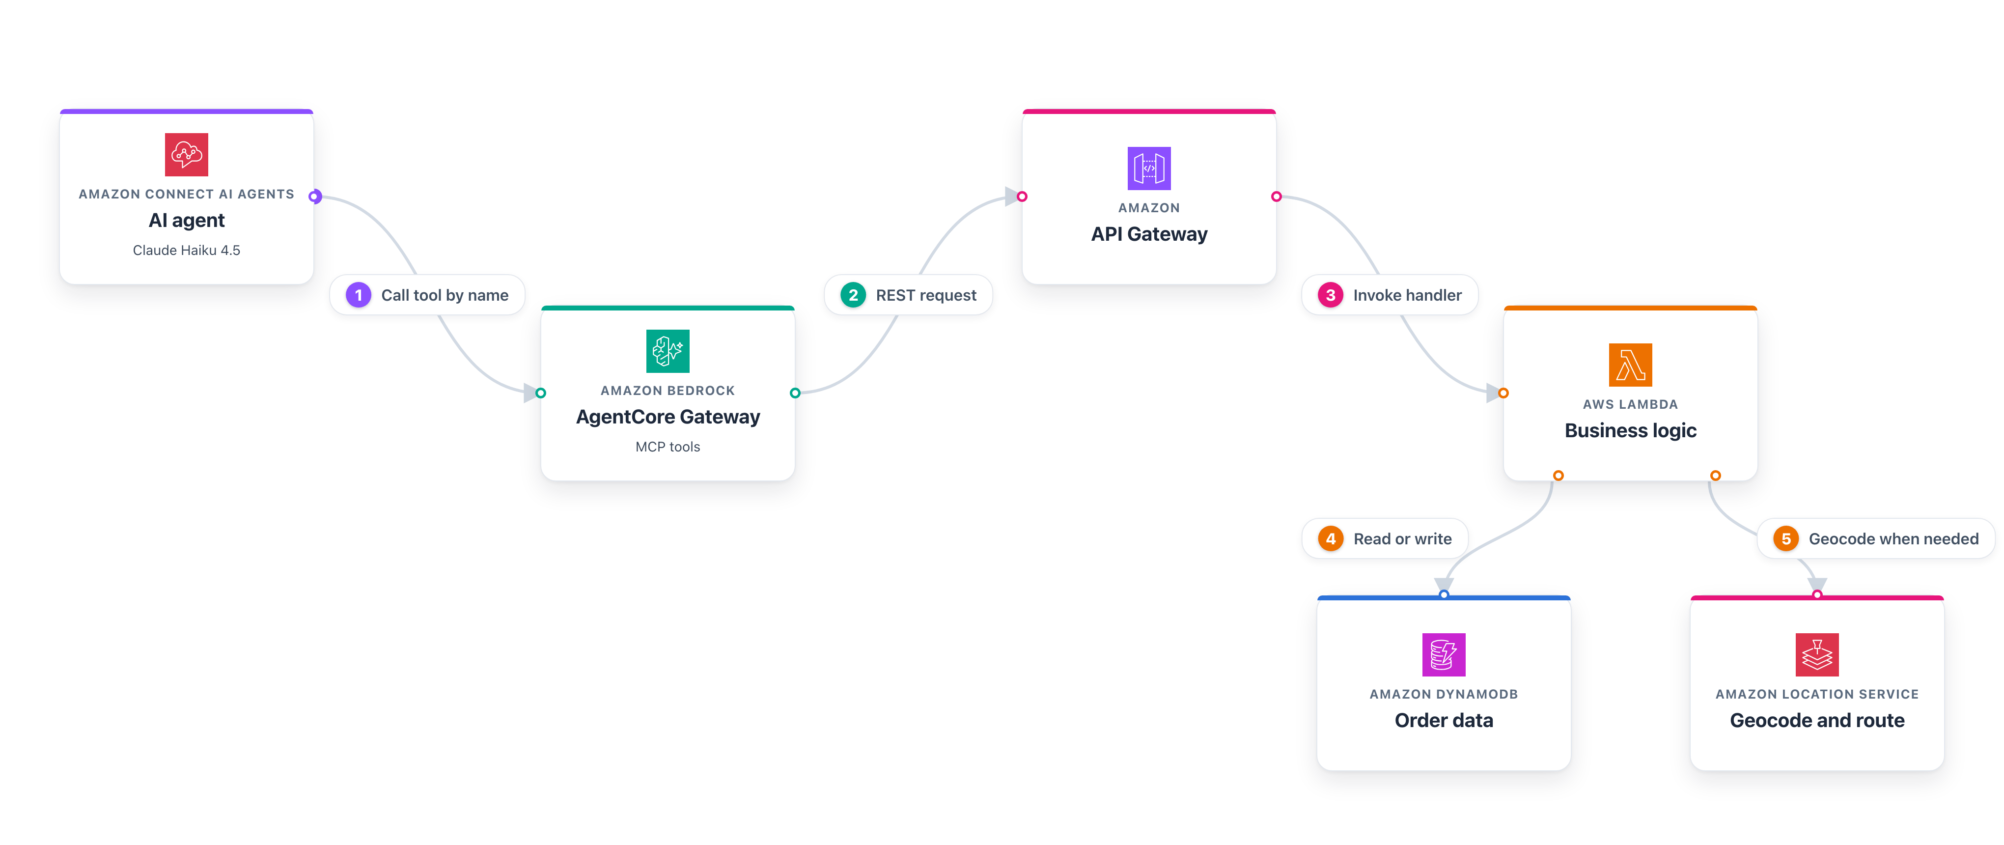Viewport: 2004px width, 845px height.
Task: Select the 'API Gateway' node title
Action: 1149,234
